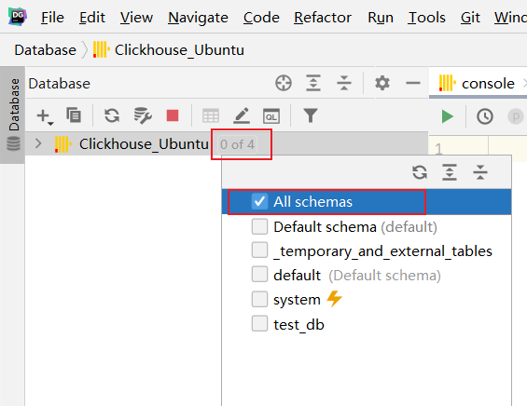
Task: Expand all in Database panel header
Action: click(313, 83)
